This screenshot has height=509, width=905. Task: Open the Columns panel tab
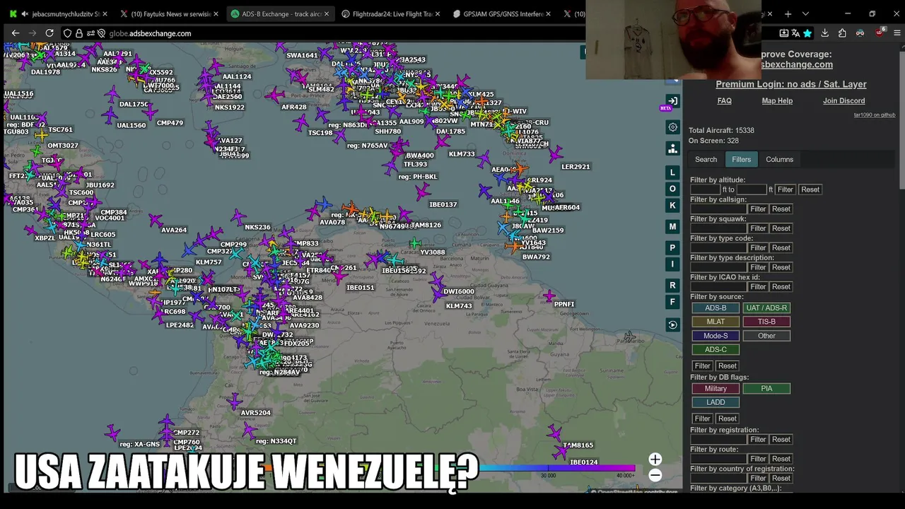coord(779,160)
